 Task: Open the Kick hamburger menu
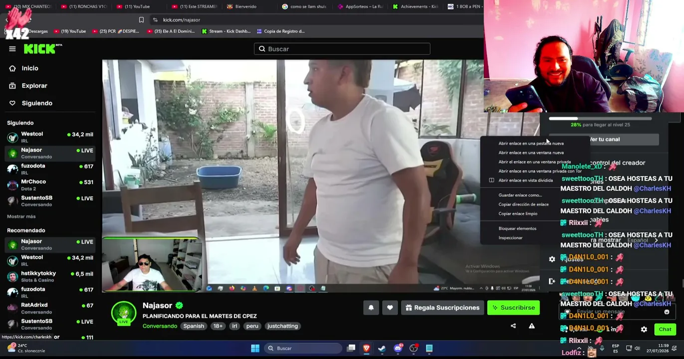point(12,49)
